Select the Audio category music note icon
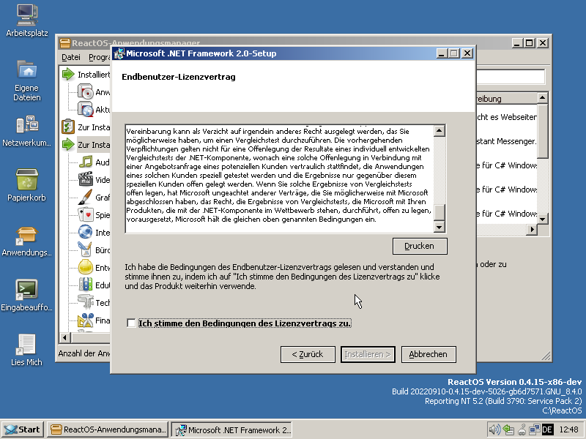 tap(85, 162)
